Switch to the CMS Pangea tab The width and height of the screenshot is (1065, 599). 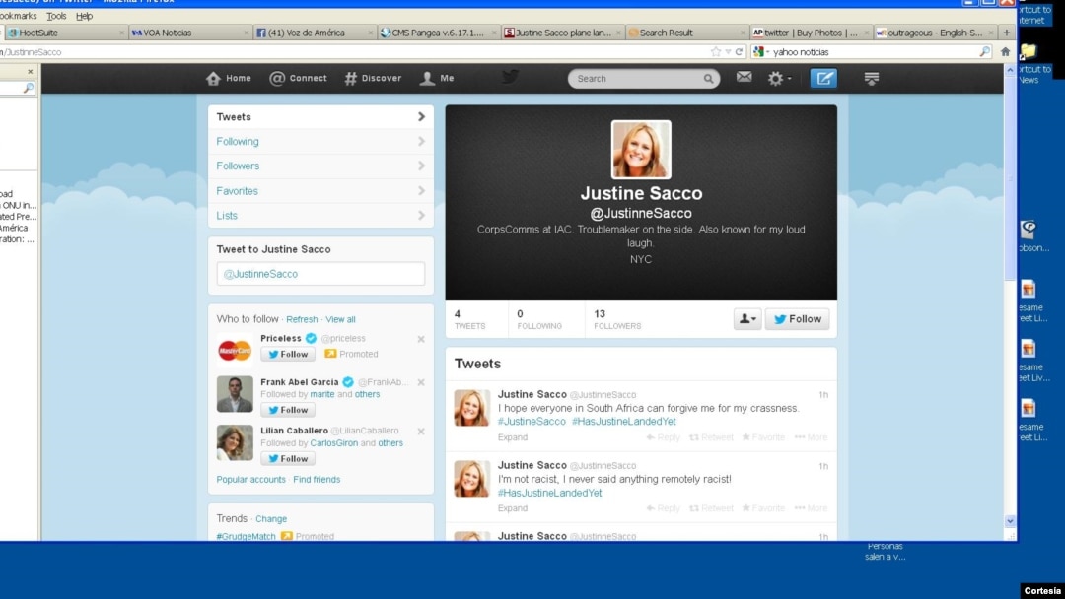coord(439,33)
